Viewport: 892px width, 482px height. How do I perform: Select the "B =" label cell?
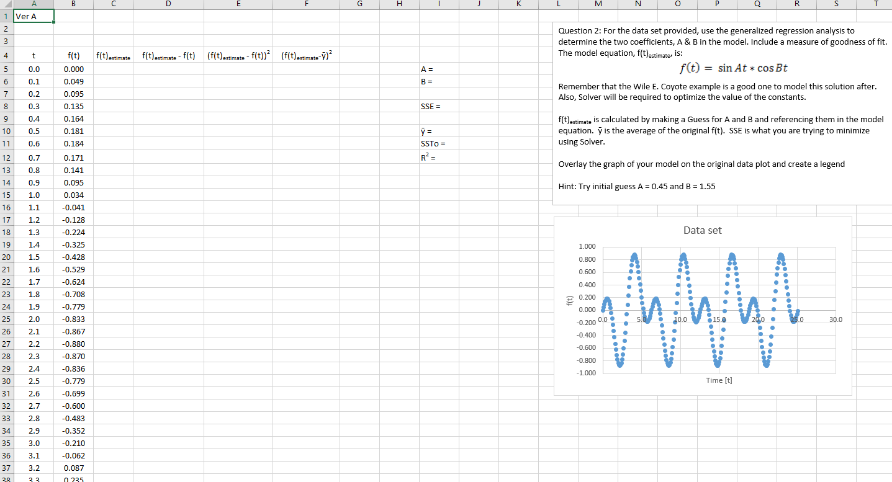439,81
